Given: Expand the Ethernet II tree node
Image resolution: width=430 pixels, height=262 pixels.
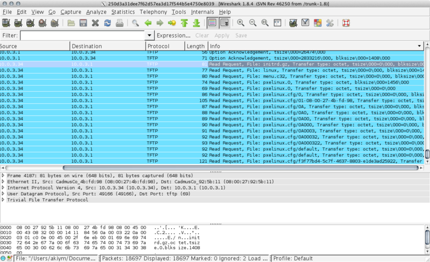Looking at the screenshot, I should pyautogui.click(x=3, y=181).
